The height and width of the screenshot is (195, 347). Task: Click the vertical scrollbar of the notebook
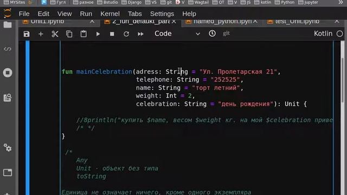click(343, 80)
